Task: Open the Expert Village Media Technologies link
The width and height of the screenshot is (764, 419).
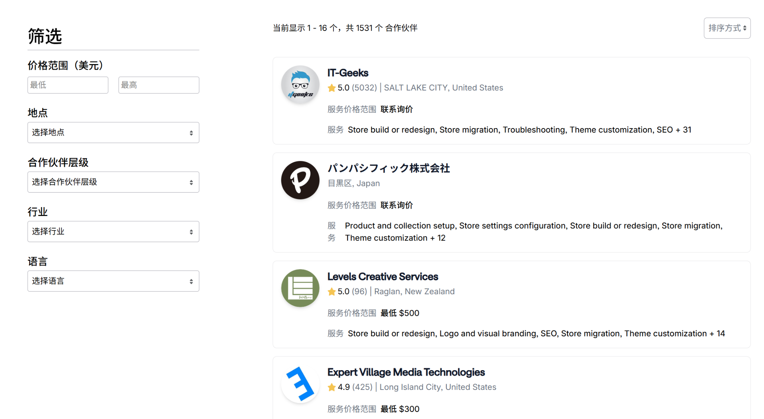Action: pos(406,372)
